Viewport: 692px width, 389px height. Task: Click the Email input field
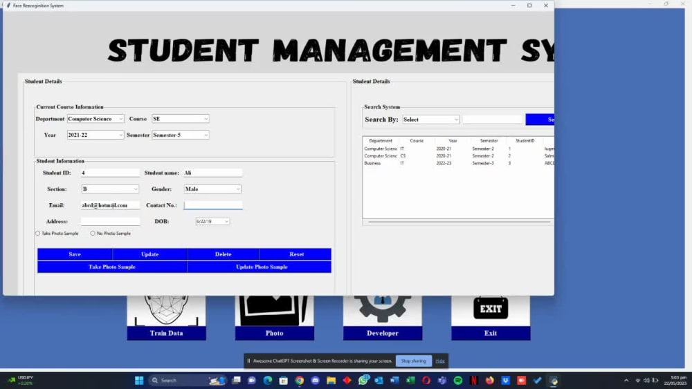[110, 205]
